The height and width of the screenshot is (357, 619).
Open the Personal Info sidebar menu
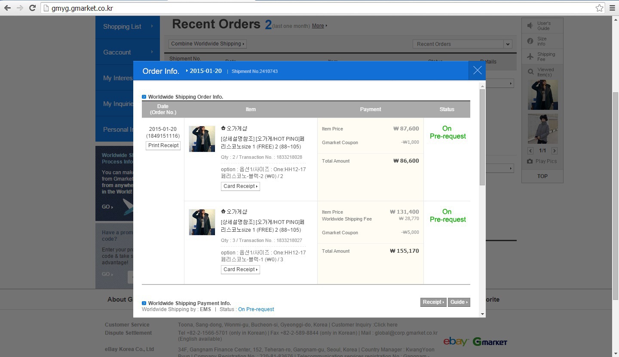point(114,130)
